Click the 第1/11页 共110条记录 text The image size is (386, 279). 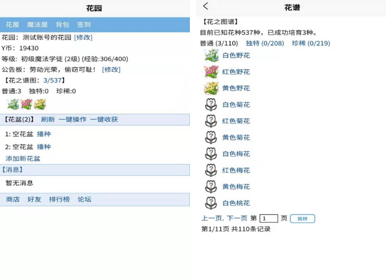pos(236,229)
